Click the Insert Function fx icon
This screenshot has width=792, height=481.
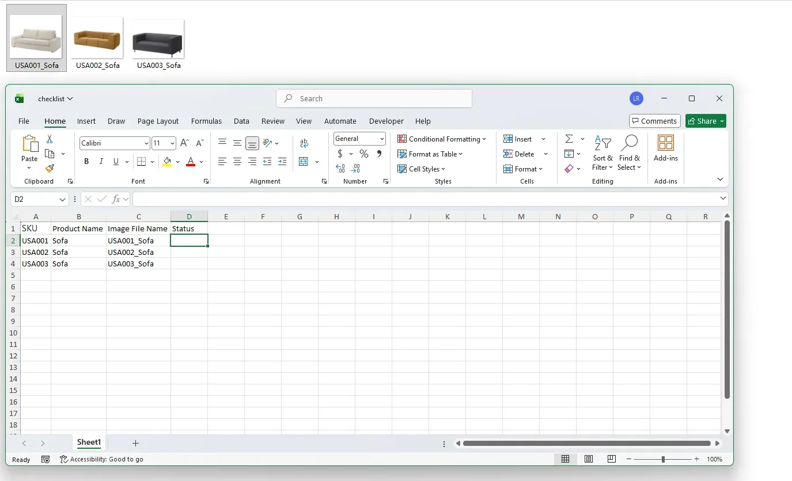116,199
